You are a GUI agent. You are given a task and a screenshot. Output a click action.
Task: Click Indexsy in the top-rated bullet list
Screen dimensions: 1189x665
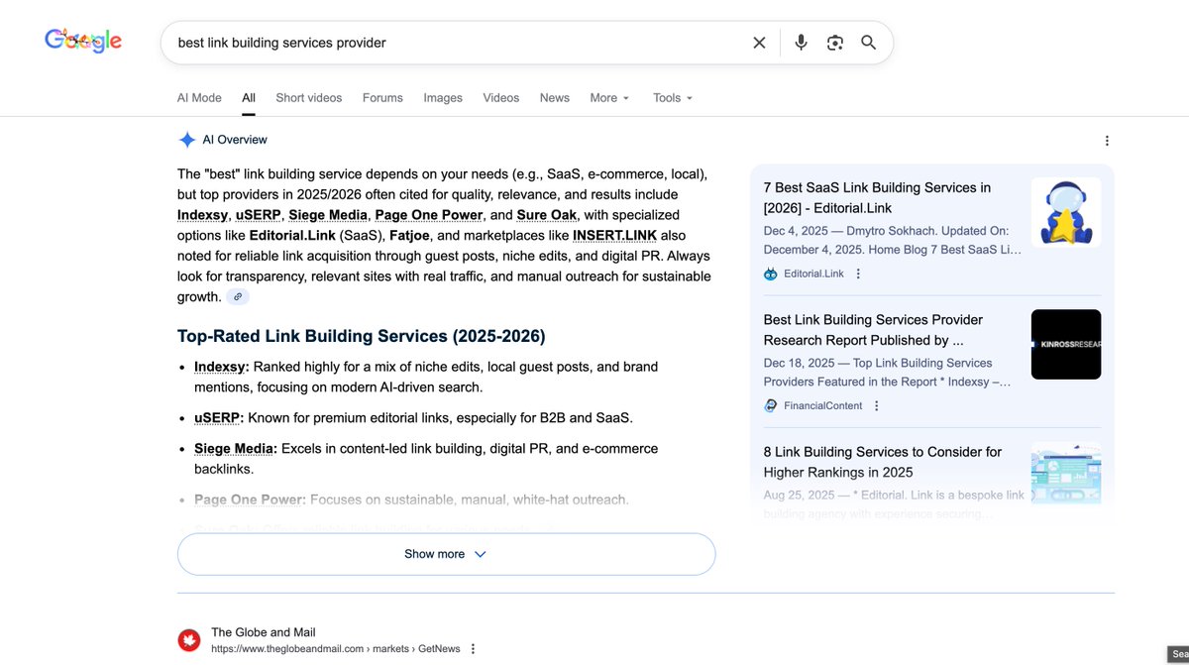[x=220, y=367]
